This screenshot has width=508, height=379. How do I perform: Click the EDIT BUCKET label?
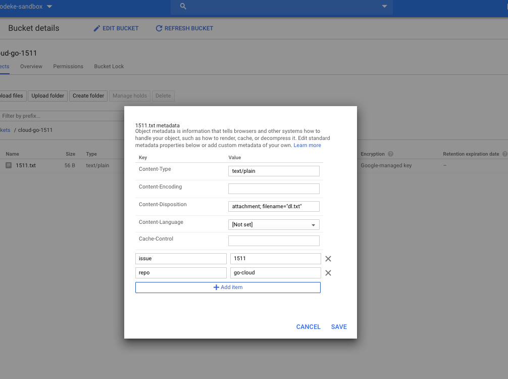tap(121, 28)
